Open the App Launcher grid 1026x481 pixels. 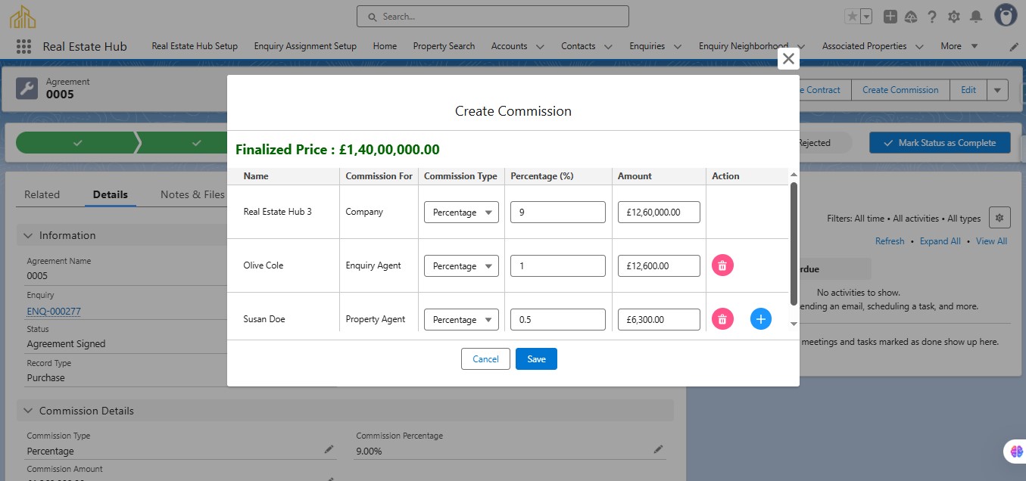coord(23,46)
